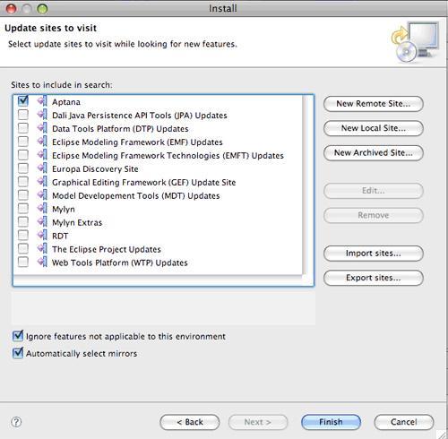The height and width of the screenshot is (439, 448).
Task: Open help via the question mark icon
Action: point(16,422)
